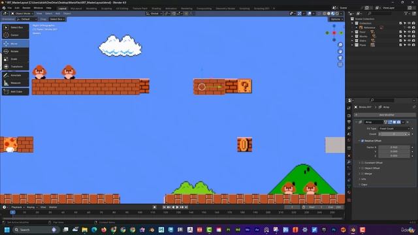Expand the Blocks collection in outliner
This screenshot has height=235, width=418.
click(x=353, y=37)
